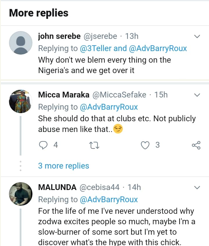
Task: Share Micca Maraka's tweet
Action: 196,145
